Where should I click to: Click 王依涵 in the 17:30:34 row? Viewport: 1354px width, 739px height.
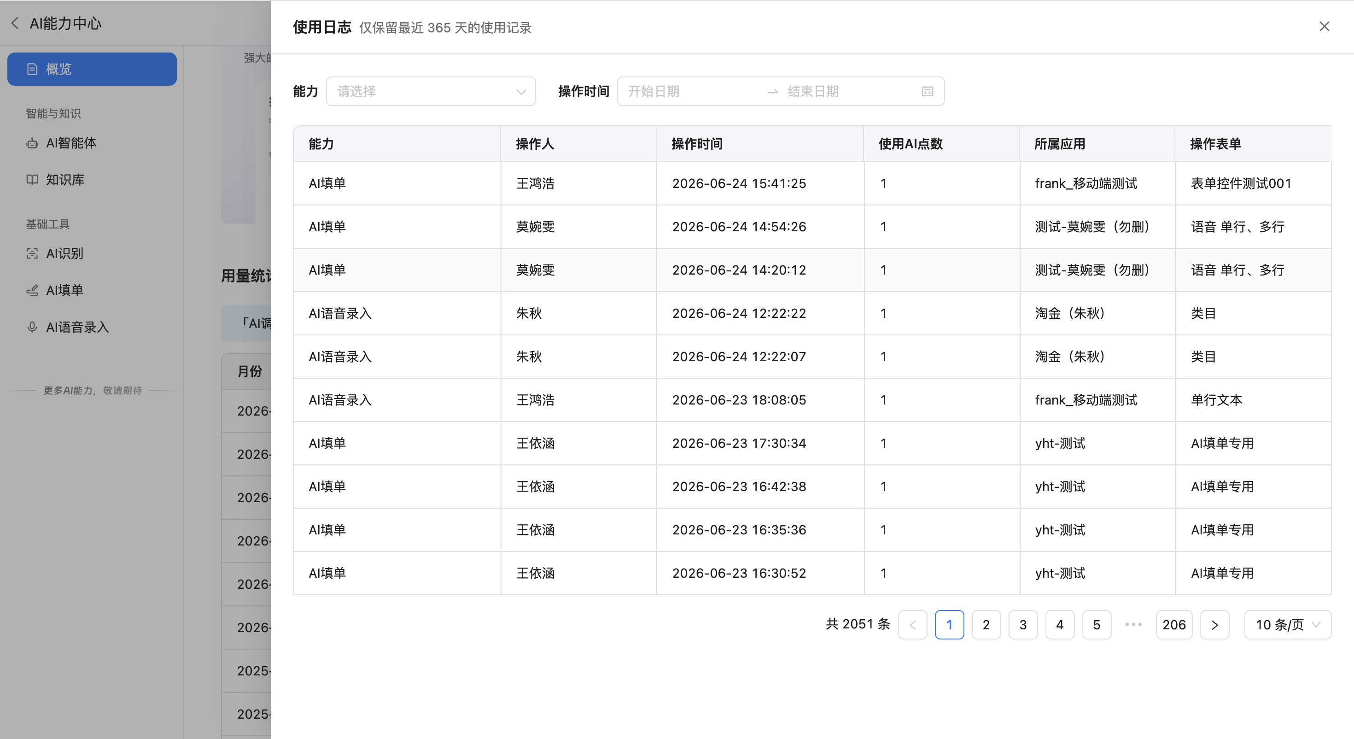pos(535,443)
